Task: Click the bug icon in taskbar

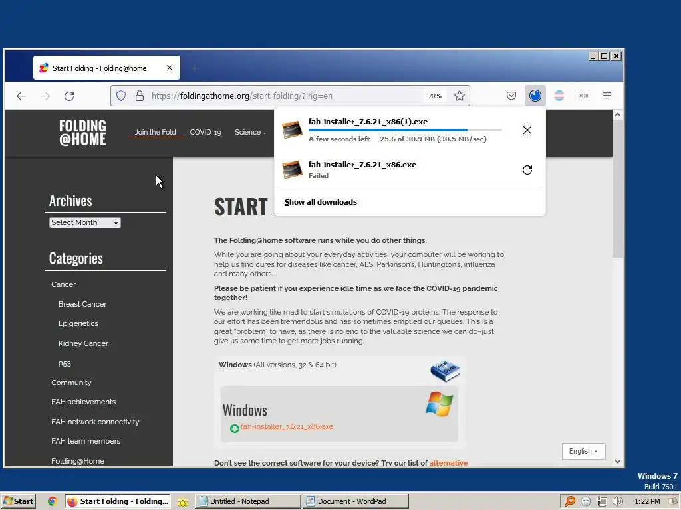Action: [183, 502]
